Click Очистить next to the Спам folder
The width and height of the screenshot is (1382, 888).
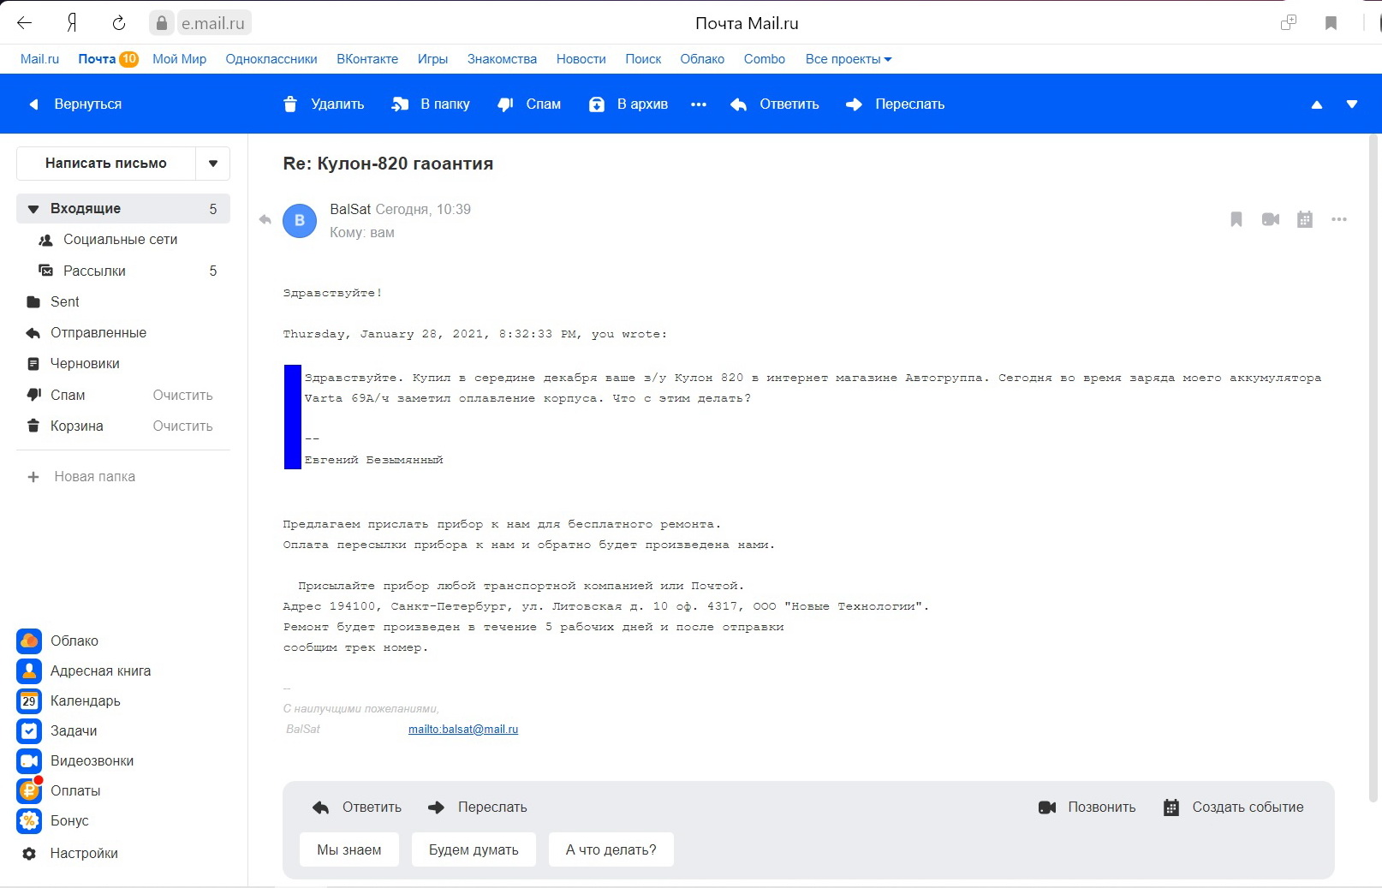(182, 396)
